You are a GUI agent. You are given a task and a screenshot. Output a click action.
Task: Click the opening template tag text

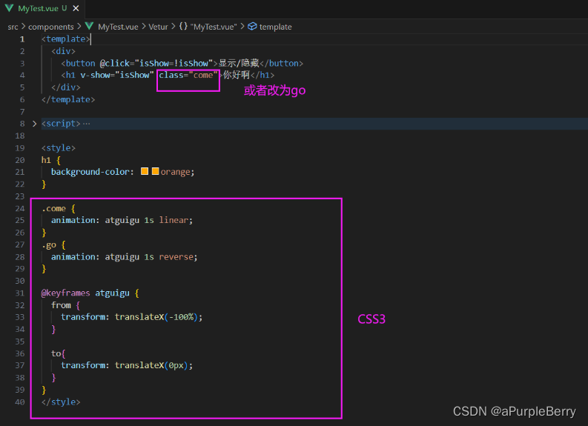point(66,39)
